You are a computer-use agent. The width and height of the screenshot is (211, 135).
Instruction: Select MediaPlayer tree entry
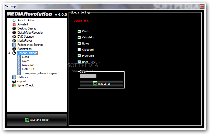coord(25,41)
